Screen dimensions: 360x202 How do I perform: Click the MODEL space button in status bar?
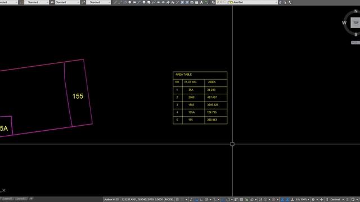[169, 200]
